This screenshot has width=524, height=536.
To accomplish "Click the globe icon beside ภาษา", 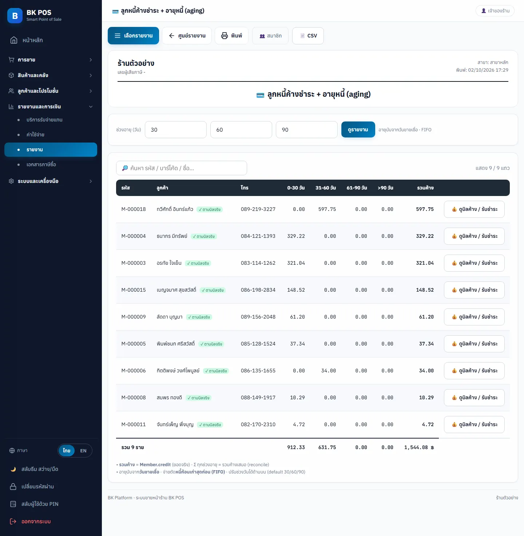I will pos(12,451).
